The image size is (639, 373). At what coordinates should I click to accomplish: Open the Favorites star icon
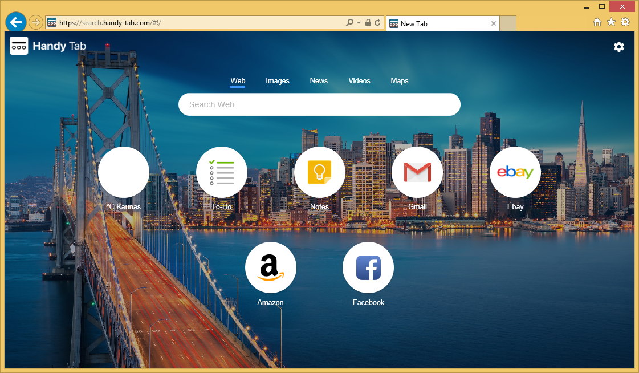611,22
